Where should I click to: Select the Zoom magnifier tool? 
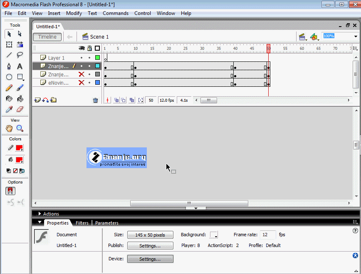(x=20, y=128)
